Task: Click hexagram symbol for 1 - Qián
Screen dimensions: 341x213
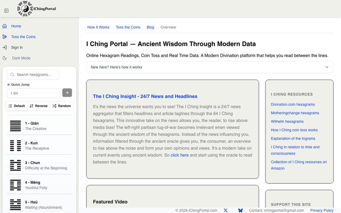Action: [15, 126]
